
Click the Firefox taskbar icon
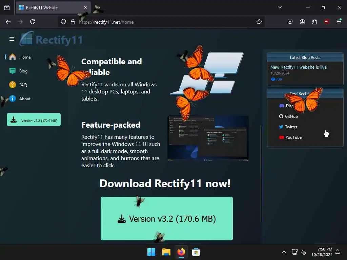click(181, 252)
